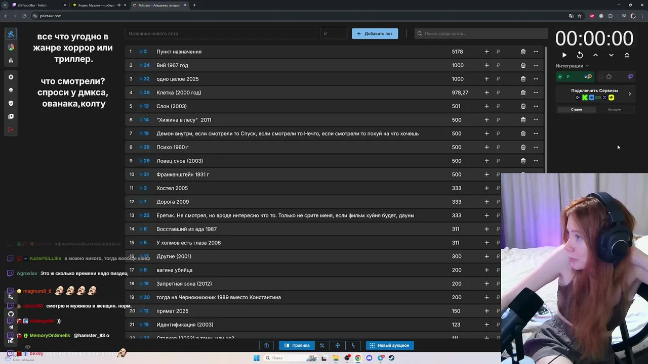Focus the "Название нового лота" input field
Viewport: 648px width, 364px height.
220,33
